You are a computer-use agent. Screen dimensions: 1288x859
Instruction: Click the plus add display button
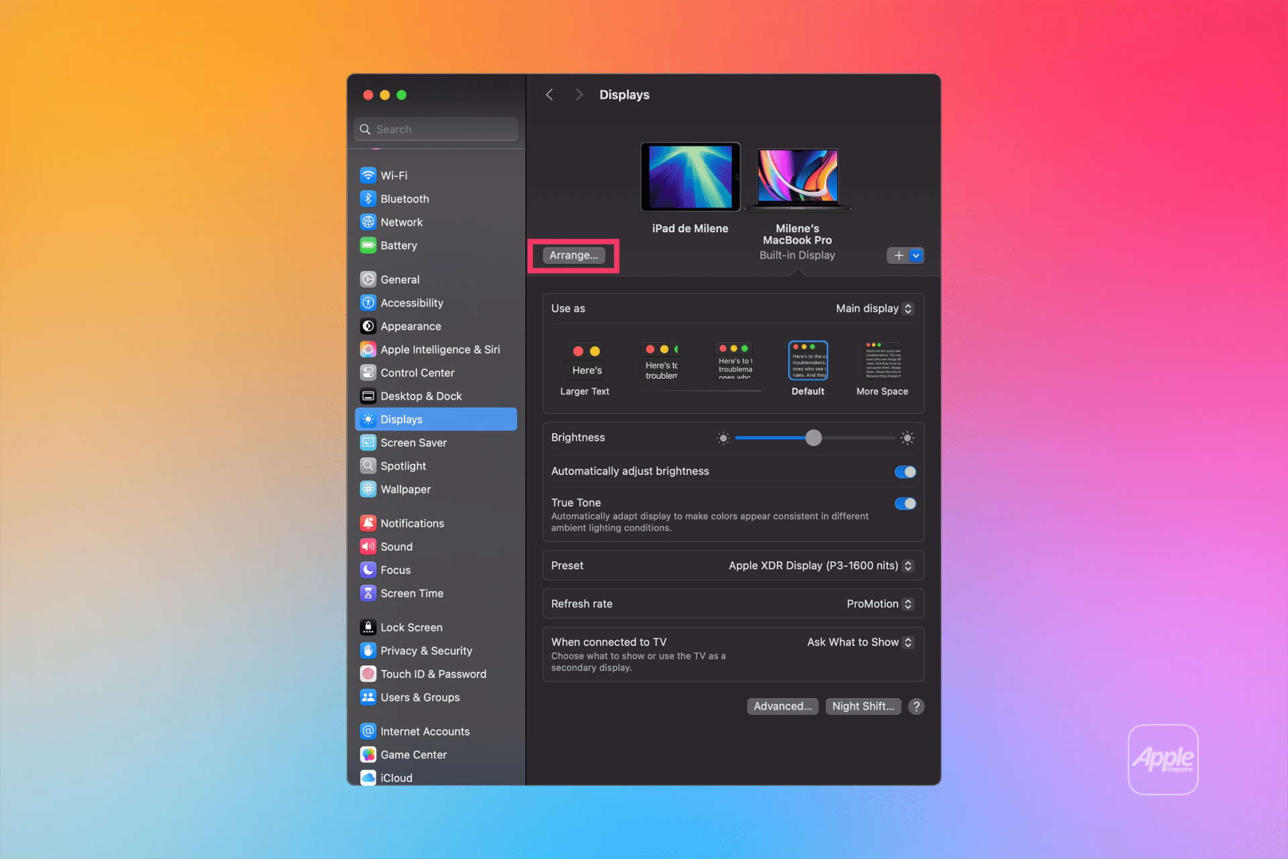(x=898, y=256)
